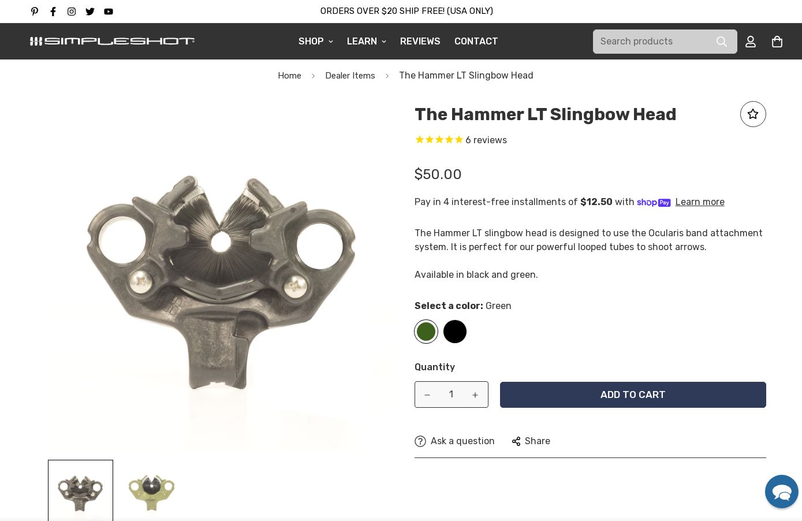Screen dimensions: 802x521
Task: Open the YouTube social link
Action: tap(109, 12)
